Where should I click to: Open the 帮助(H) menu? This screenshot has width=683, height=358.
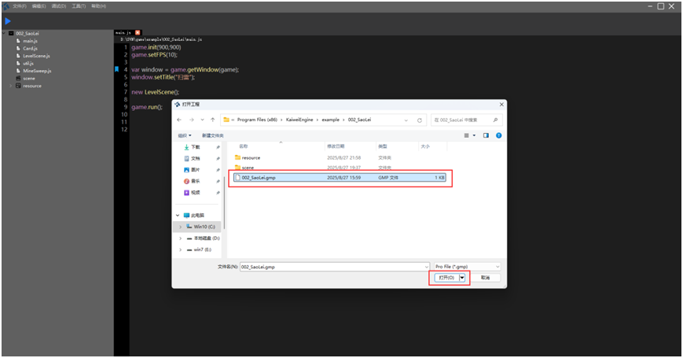click(x=99, y=6)
